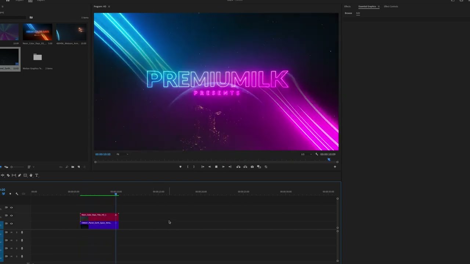Toggle the timeline caption track options icon

point(23,194)
